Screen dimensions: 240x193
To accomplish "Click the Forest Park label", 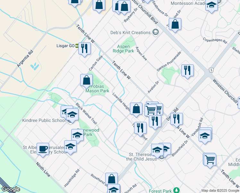I will pyautogui.click(x=160, y=191).
